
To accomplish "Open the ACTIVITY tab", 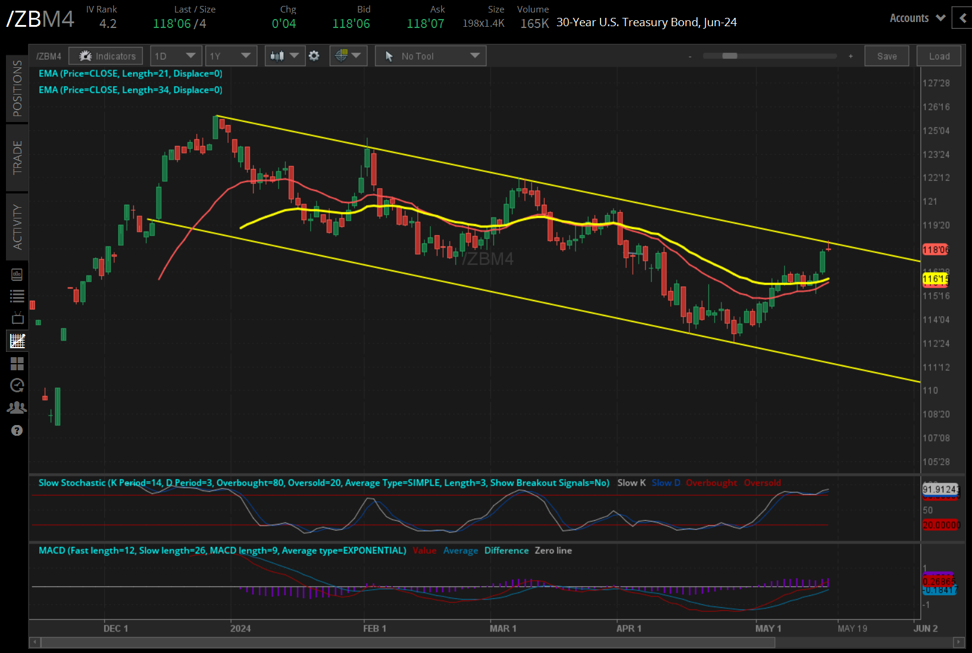I will click(17, 226).
